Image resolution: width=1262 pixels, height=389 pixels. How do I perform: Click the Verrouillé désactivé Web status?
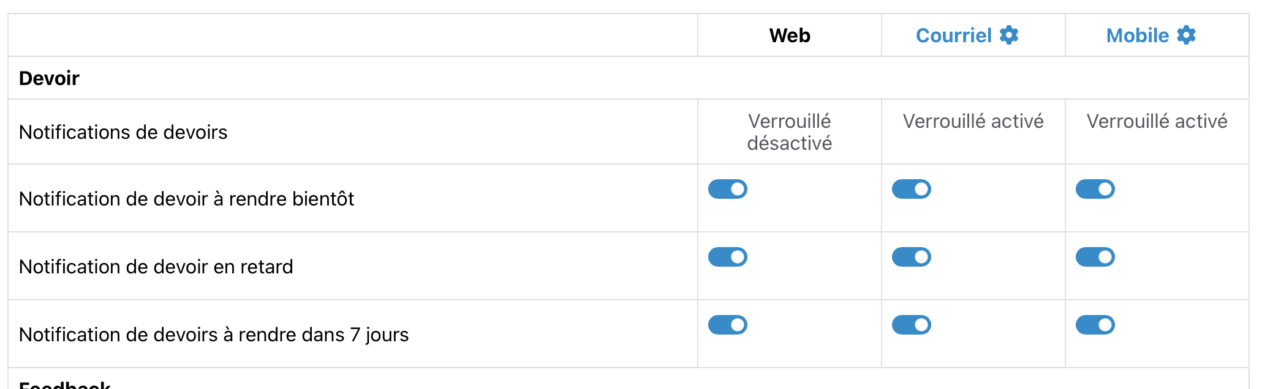pyautogui.click(x=789, y=132)
